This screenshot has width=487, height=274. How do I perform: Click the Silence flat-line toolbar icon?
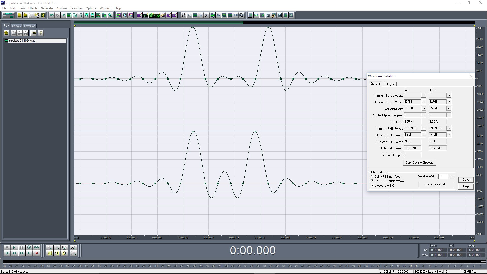pyautogui.click(x=195, y=15)
